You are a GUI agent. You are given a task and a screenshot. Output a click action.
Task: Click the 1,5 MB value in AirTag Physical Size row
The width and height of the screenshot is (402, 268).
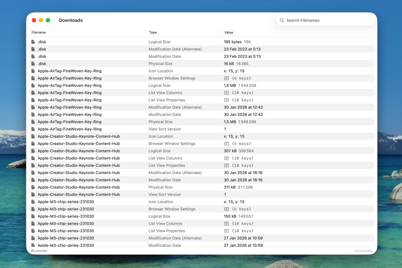point(230,122)
